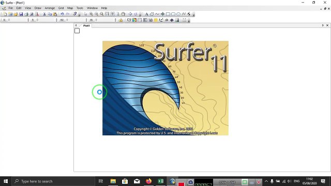The height and width of the screenshot is (186, 331).
Task: Paste from clipboard icon
Action: click(55, 14)
